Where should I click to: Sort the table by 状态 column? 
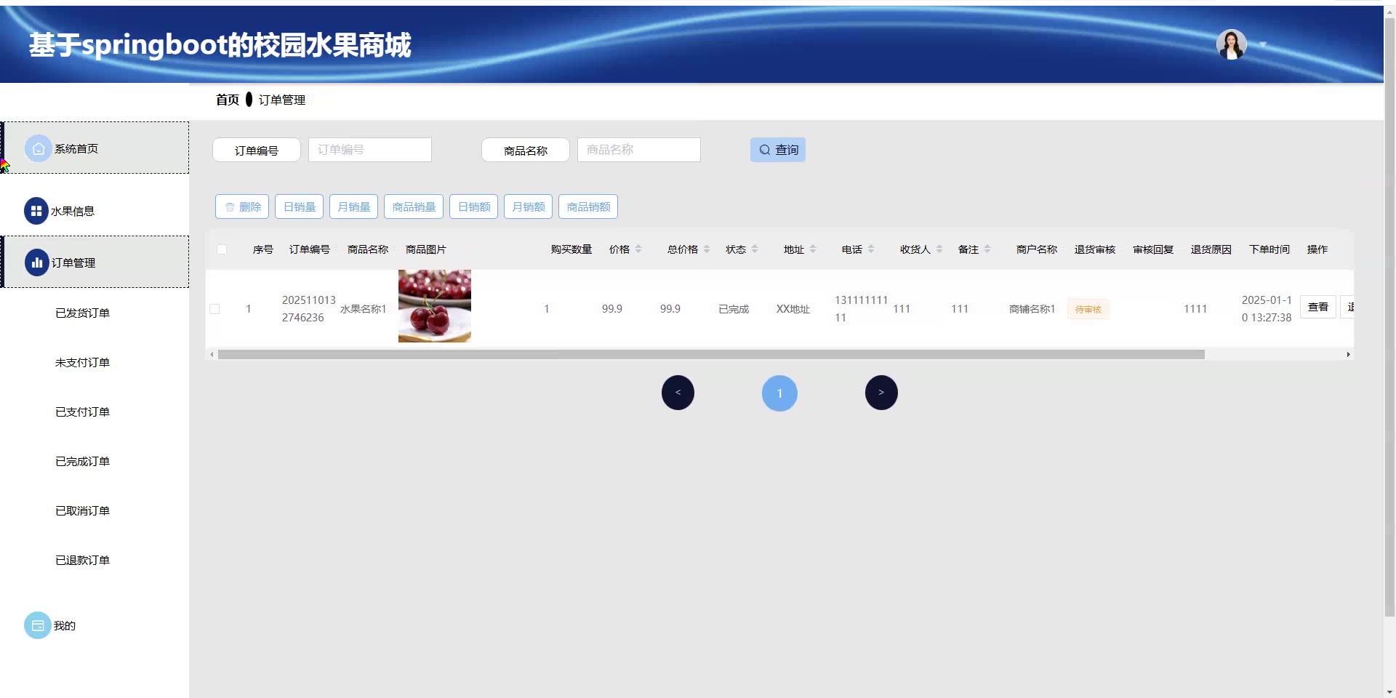755,249
